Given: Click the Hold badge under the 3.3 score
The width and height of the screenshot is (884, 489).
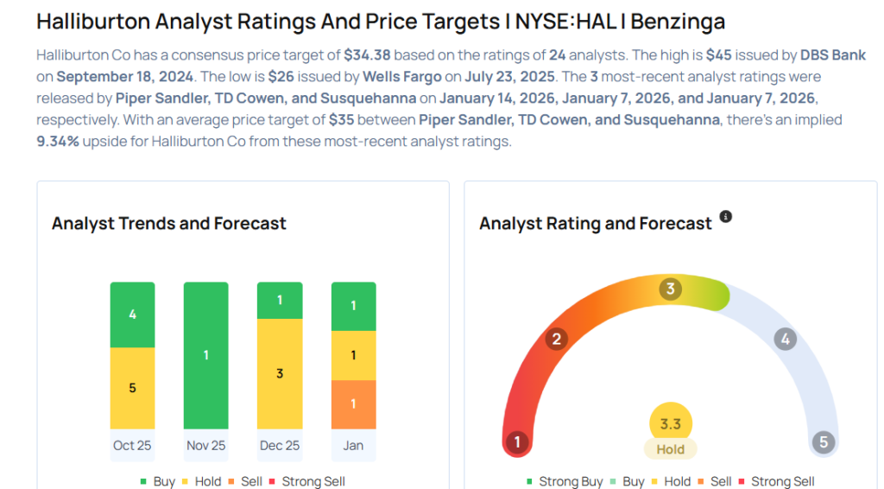Looking at the screenshot, I should click(671, 449).
